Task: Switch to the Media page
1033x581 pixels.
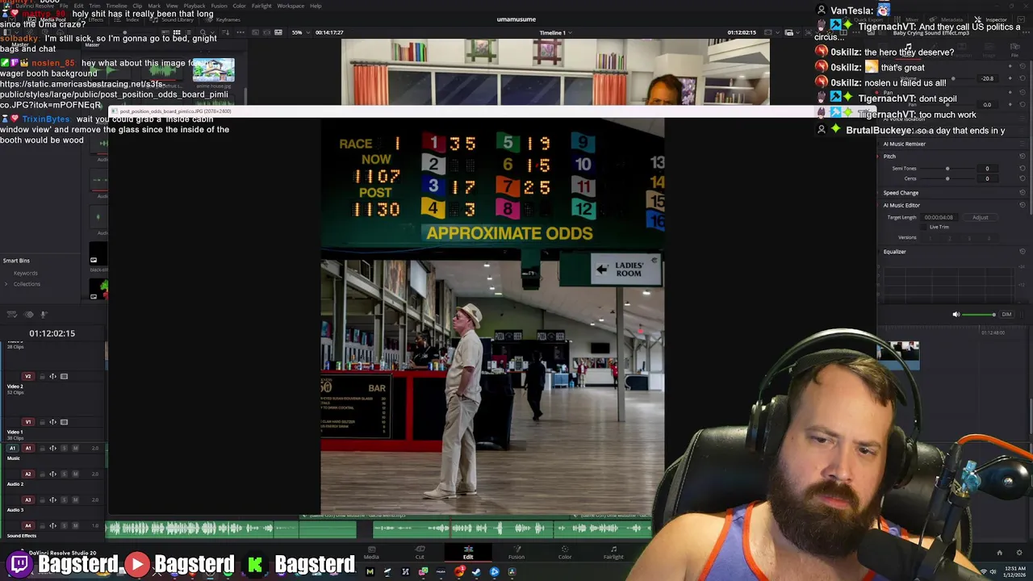Action: pyautogui.click(x=371, y=552)
